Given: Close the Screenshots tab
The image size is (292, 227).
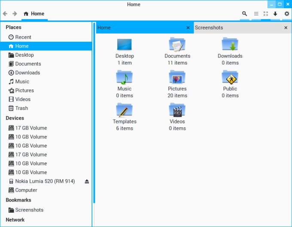Looking at the screenshot, I should 286,28.
